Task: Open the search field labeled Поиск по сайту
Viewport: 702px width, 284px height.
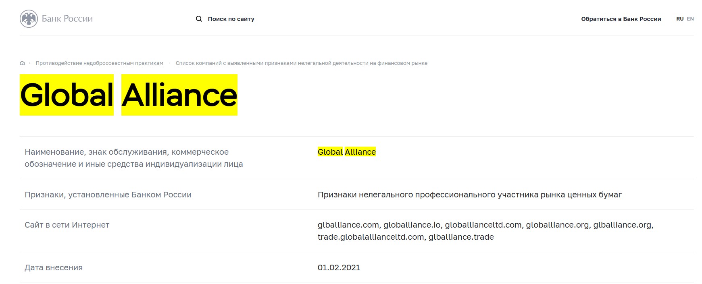Action: [231, 19]
